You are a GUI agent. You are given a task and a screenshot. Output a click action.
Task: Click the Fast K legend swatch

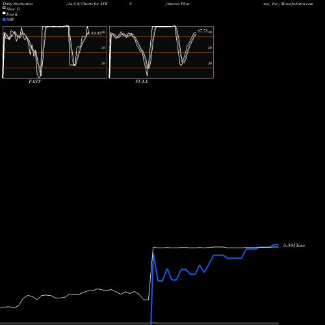coord(4,14)
